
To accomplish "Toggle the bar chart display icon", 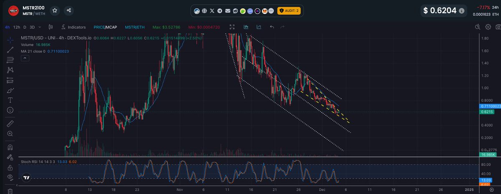I will click(x=245, y=27).
